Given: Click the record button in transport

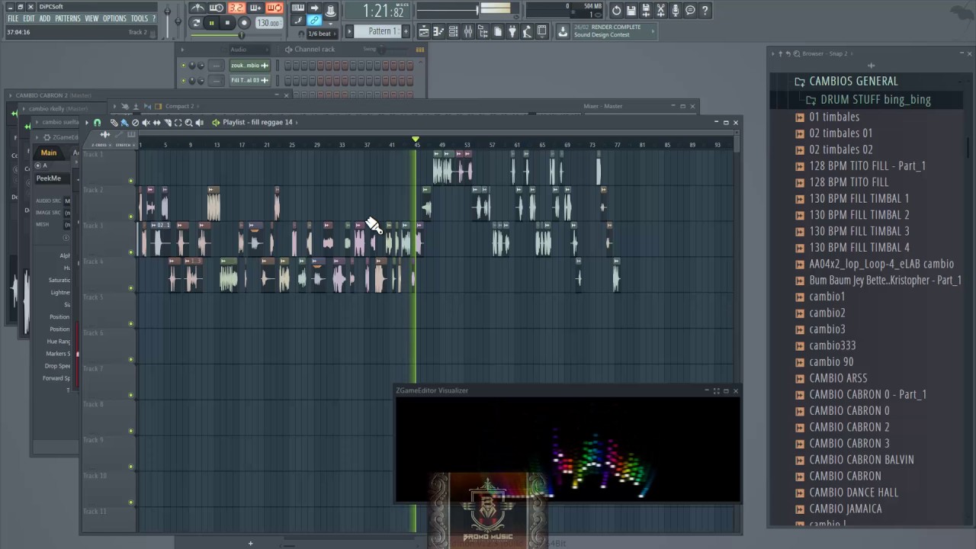Looking at the screenshot, I should click(244, 23).
